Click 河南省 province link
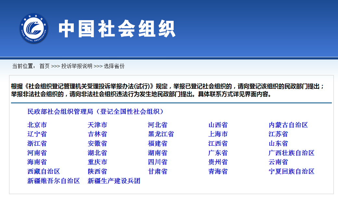 point(37,153)
